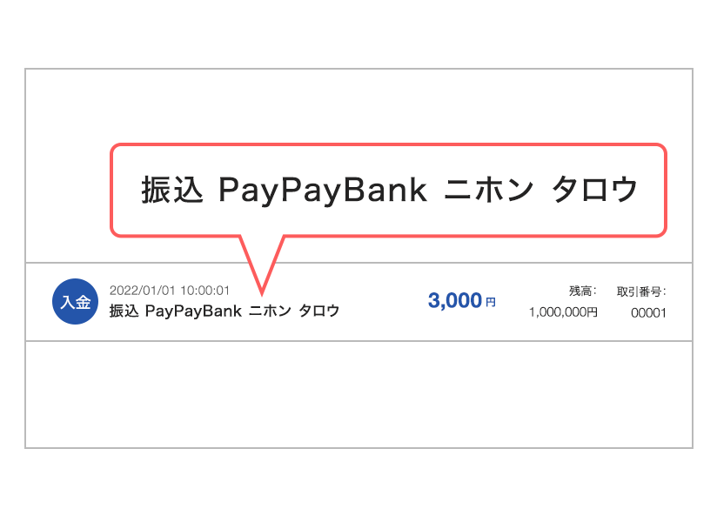Click PayPayBank inside the red callout
This screenshot has width=717, height=529.
pos(323,191)
